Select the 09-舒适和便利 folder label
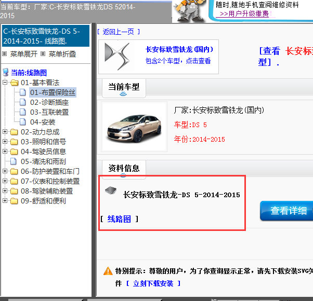 (43, 201)
